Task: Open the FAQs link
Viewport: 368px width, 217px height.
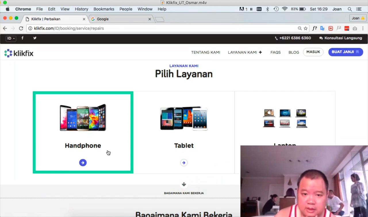Action: tap(275, 52)
